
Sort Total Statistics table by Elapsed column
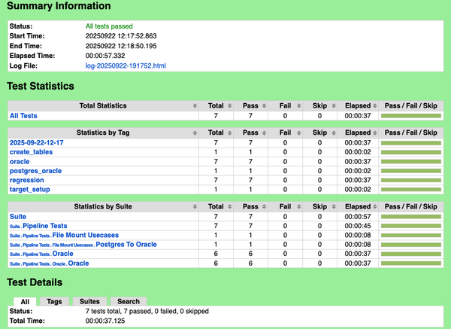[x=358, y=105]
